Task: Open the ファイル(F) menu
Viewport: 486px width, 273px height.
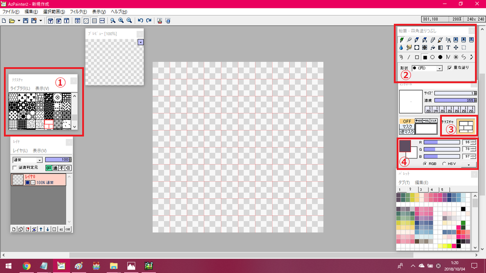Action: click(x=11, y=12)
